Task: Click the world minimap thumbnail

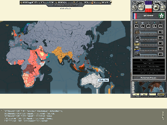Action: click(x=150, y=87)
